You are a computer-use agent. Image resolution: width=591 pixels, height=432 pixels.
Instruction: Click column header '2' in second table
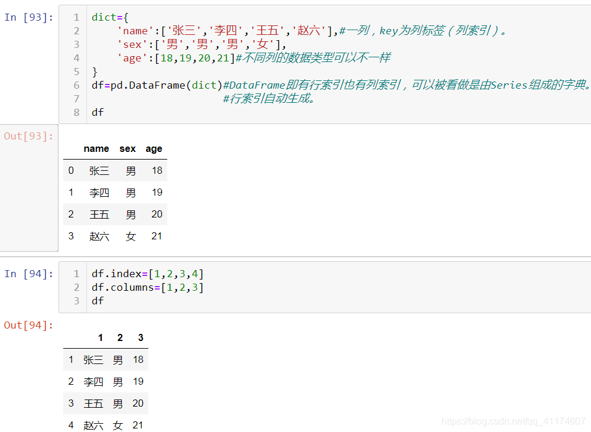point(120,338)
